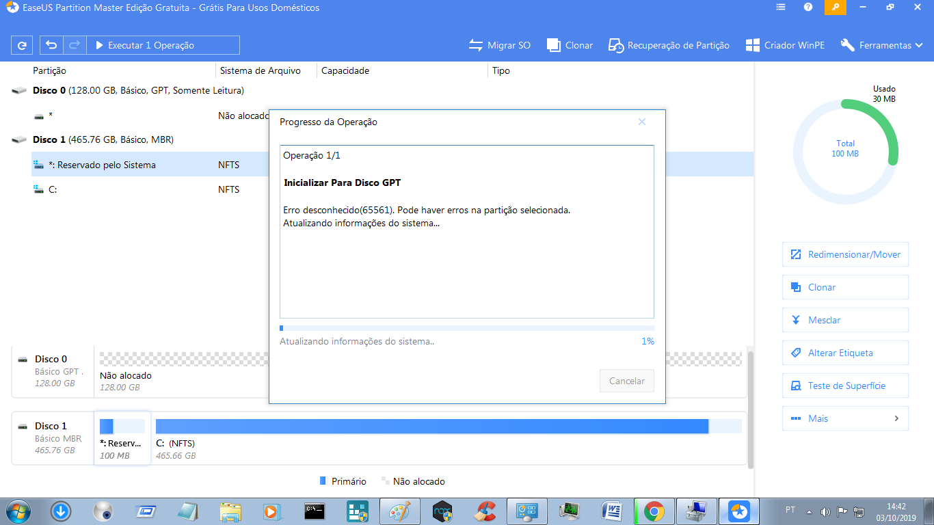This screenshot has height=525, width=934.
Task: Click the vertical scrollbar of the disk map
Action: coord(750,410)
